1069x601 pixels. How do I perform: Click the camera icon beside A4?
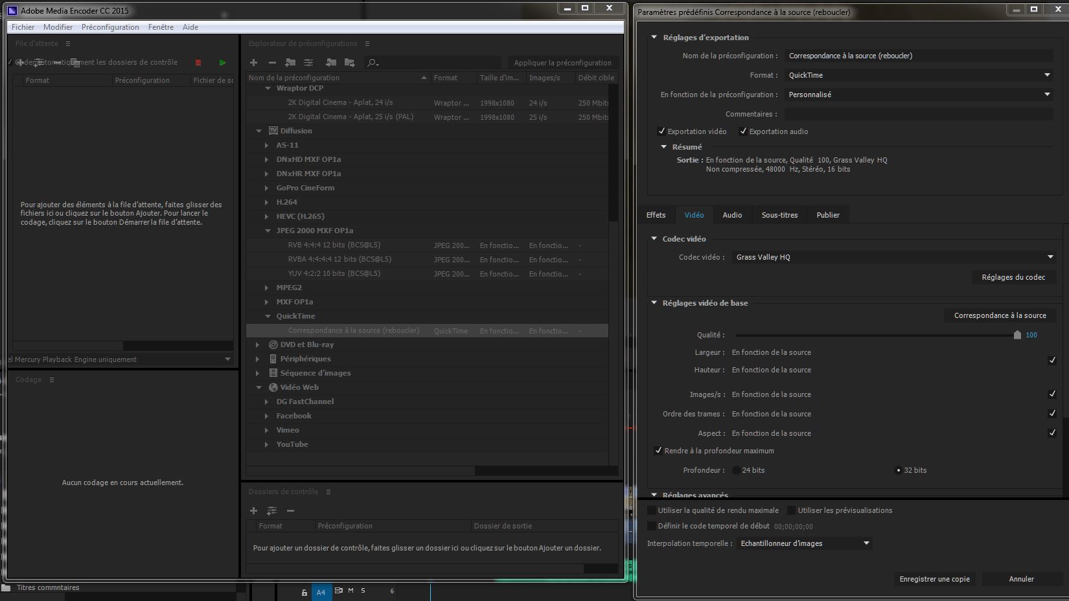(338, 591)
